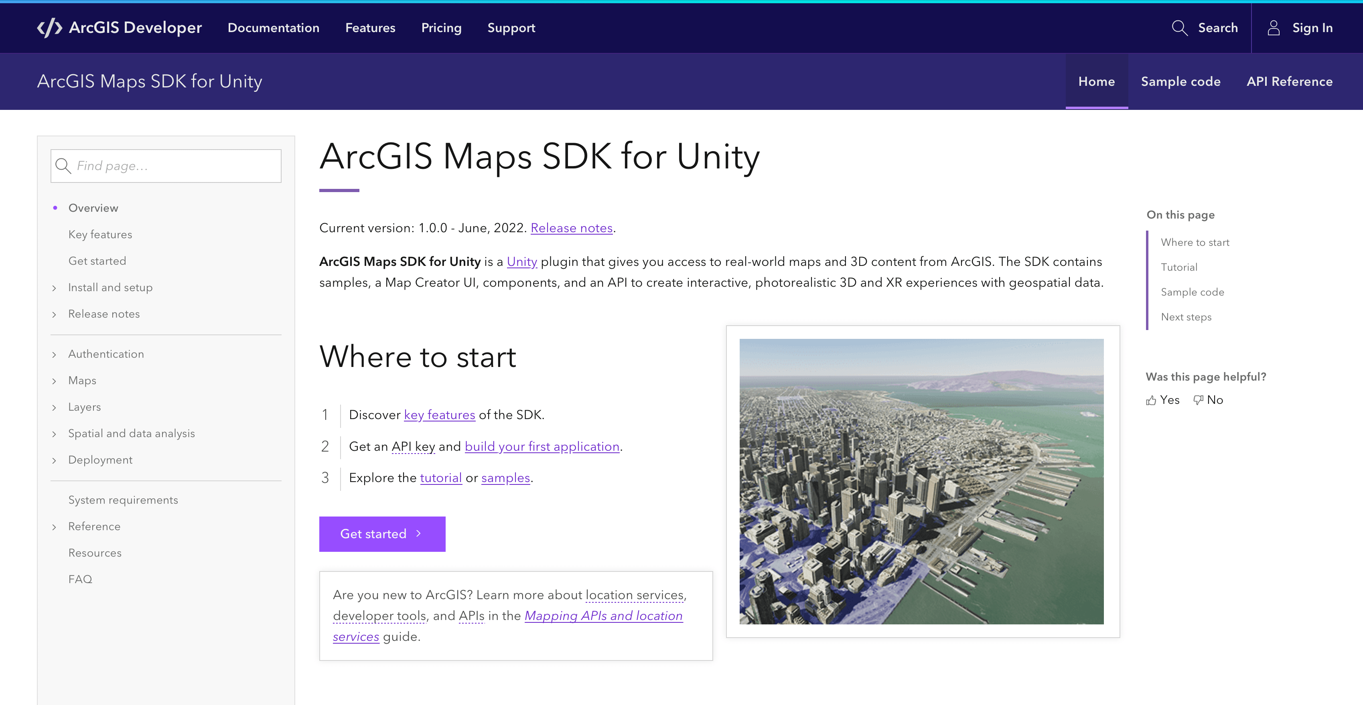1363x705 pixels.
Task: Expand the Layers sidebar chevron
Action: click(x=54, y=407)
